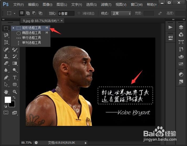Screen dimensions: 187x146
Task: Collapse the left tools panel with double arrows
Action: tap(3, 20)
